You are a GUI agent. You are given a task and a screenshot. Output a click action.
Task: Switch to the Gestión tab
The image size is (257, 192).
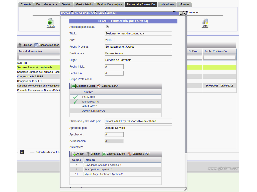(x=66, y=4)
